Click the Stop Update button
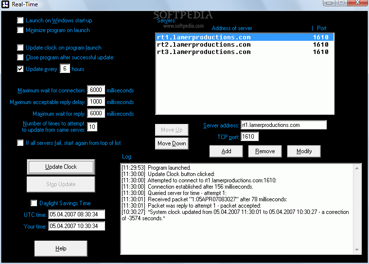Image resolution: width=369 pixels, height=264 pixels. tap(61, 184)
